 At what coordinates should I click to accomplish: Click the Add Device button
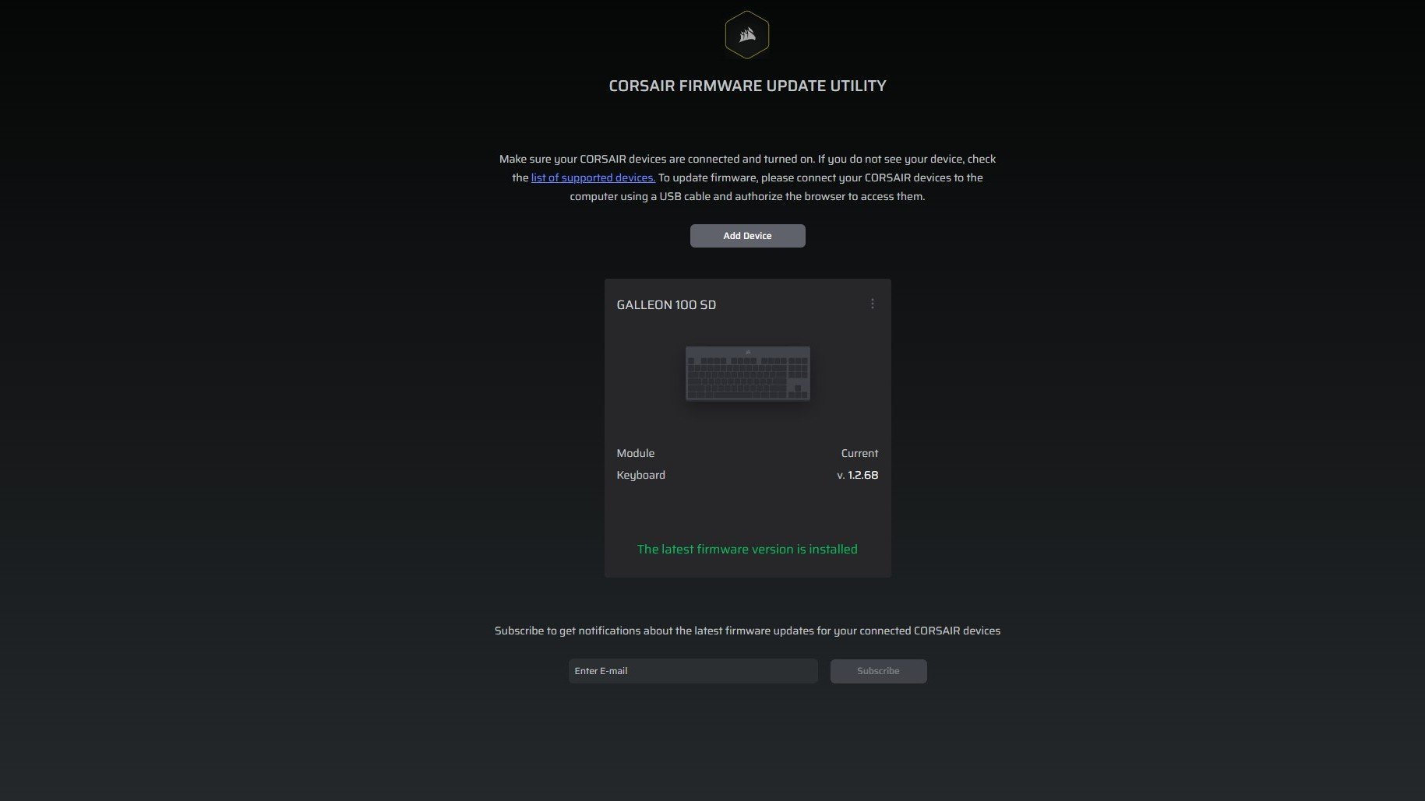747,236
